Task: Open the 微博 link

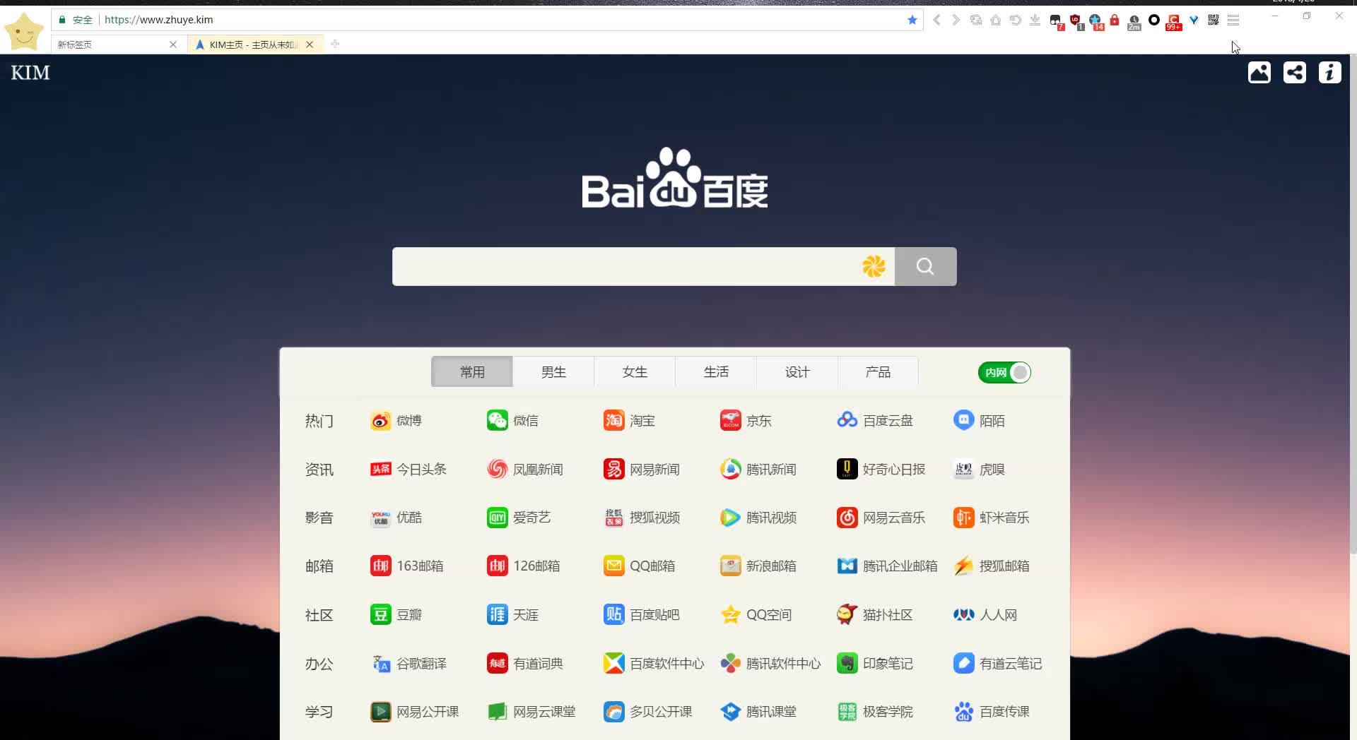Action: pyautogui.click(x=396, y=421)
